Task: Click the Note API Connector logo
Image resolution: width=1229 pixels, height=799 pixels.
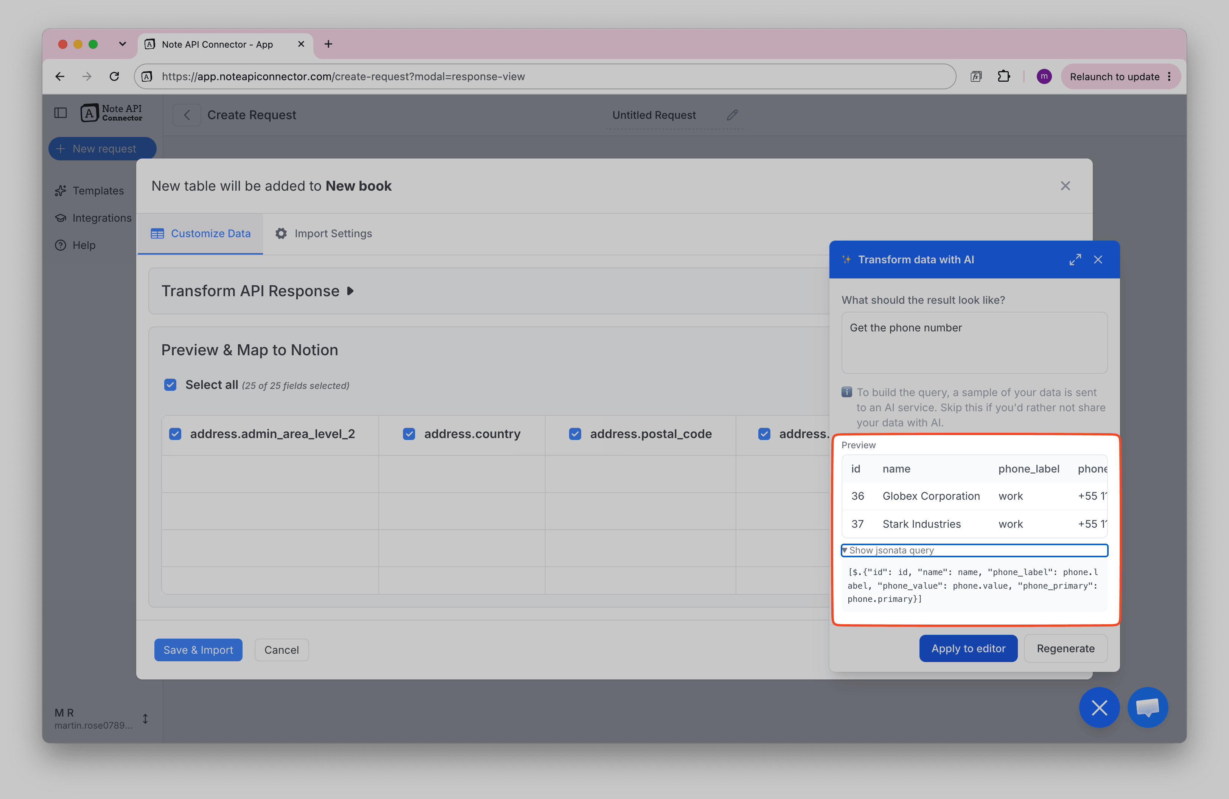Action: click(112, 112)
